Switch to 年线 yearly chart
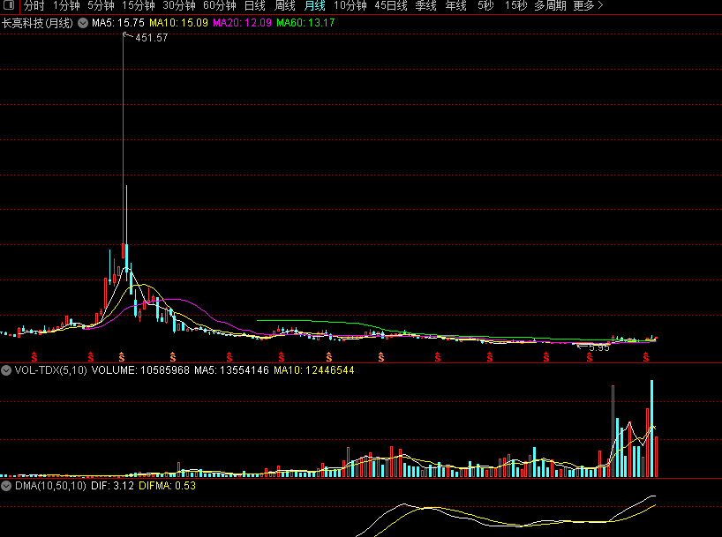Image resolution: width=722 pixels, height=537 pixels. tap(455, 6)
